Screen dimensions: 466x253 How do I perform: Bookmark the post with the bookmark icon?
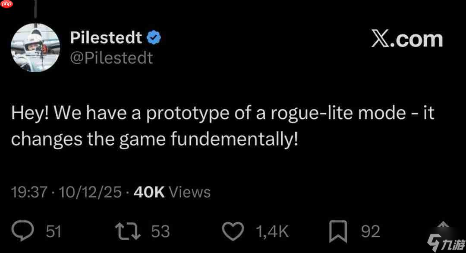[x=339, y=231]
